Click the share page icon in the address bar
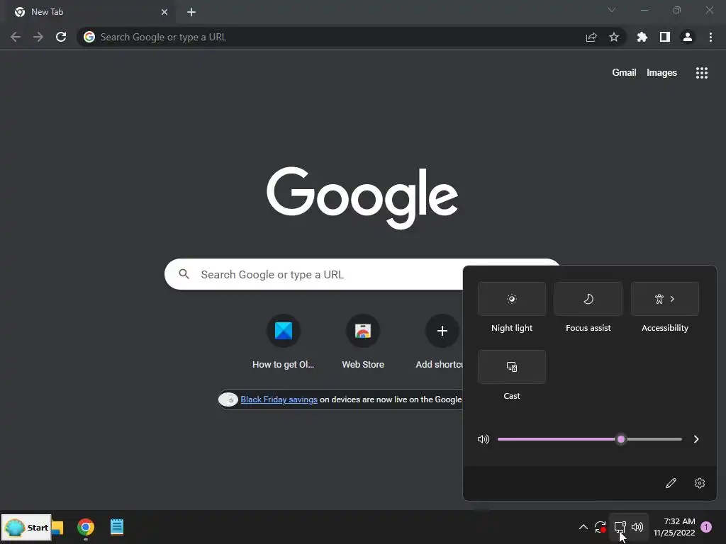The width and height of the screenshot is (726, 544). [x=591, y=37]
